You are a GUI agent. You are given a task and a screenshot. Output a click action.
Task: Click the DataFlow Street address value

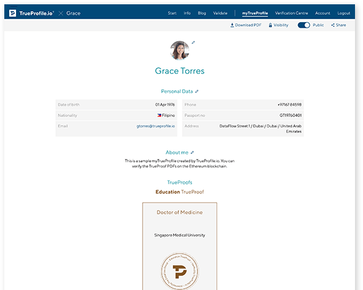(x=260, y=129)
